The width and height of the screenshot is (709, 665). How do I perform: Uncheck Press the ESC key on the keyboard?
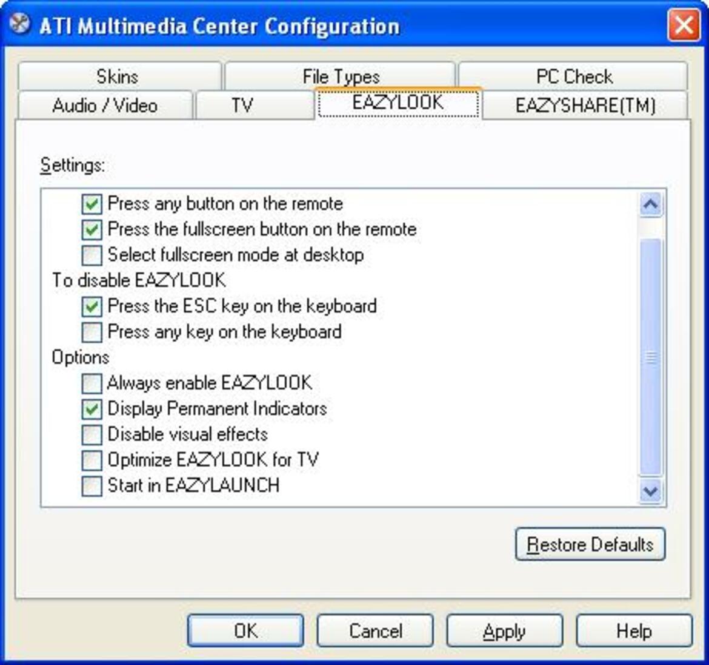(92, 306)
